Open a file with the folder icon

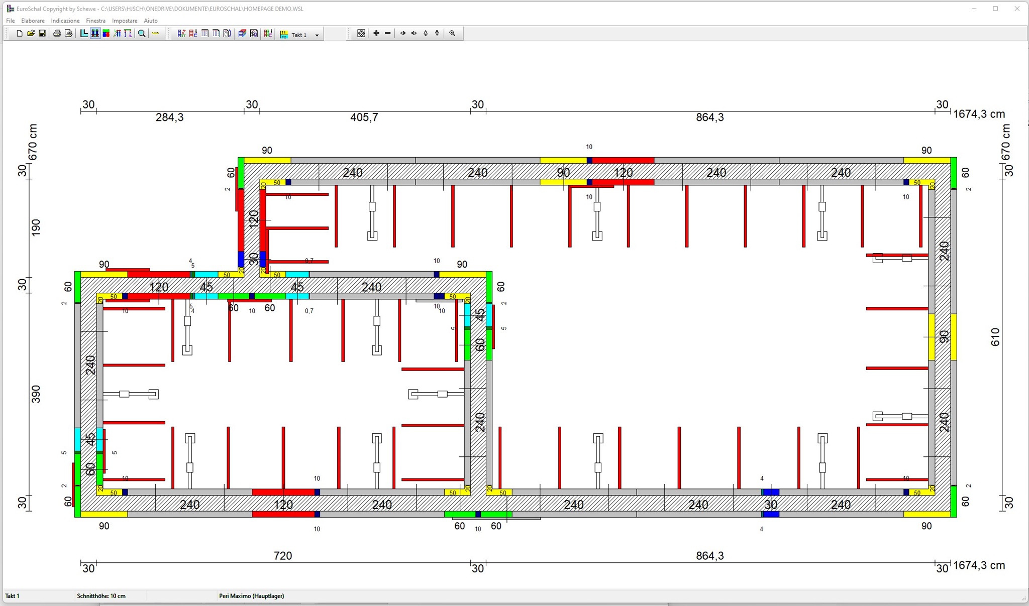tap(31, 34)
